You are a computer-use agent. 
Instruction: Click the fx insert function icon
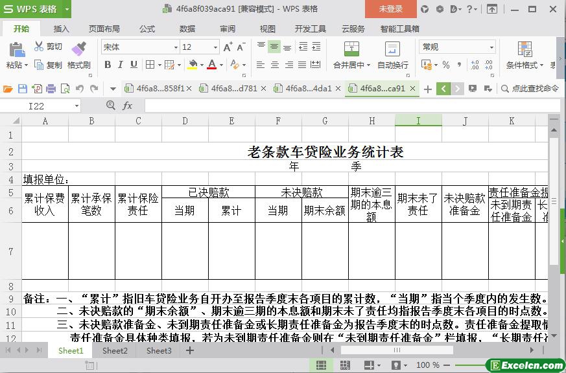(128, 106)
